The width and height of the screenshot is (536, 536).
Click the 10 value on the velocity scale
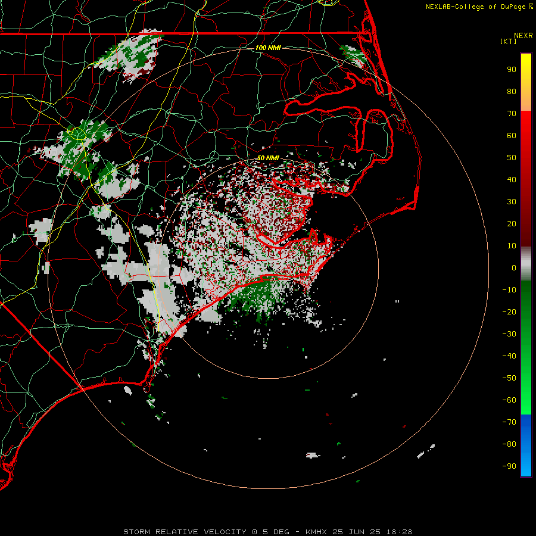512,246
